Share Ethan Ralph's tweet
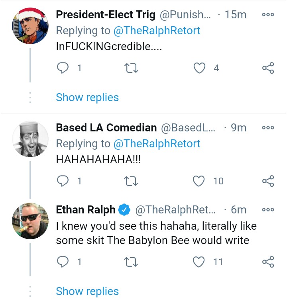 (x=268, y=262)
